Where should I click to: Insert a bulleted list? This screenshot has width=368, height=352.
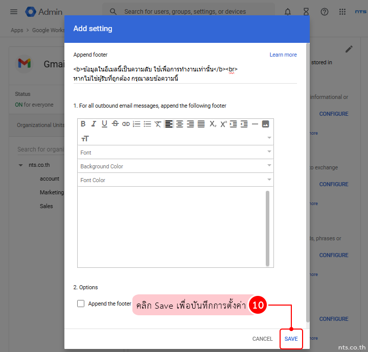click(147, 124)
